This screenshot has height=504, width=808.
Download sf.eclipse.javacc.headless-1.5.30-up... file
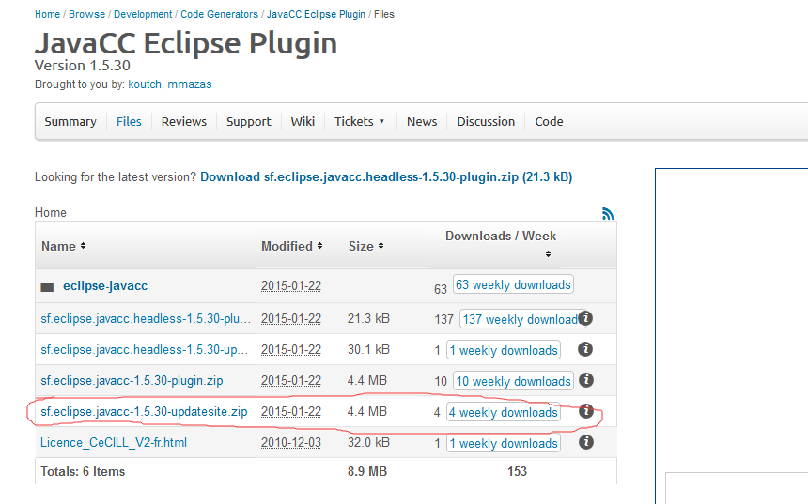[x=145, y=349]
